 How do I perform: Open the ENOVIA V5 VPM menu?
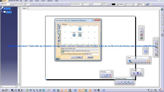tap(14, 1)
